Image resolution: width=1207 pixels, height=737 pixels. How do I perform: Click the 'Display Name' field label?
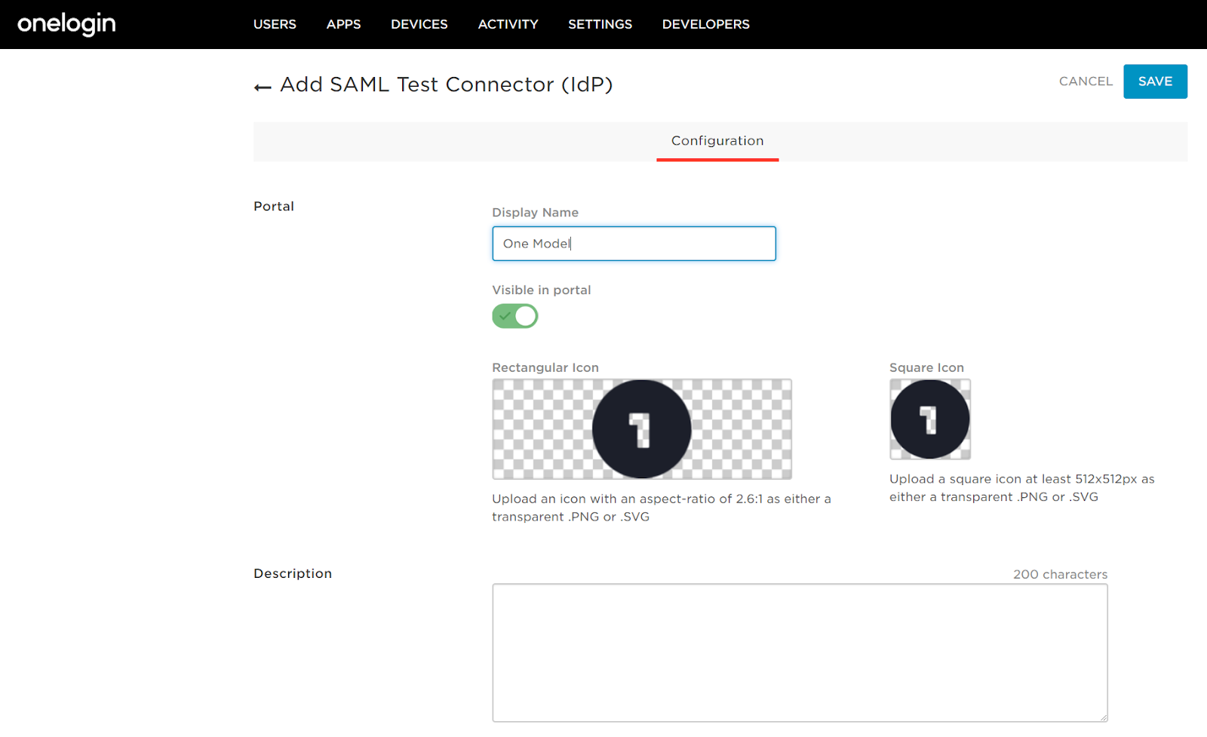pos(535,213)
